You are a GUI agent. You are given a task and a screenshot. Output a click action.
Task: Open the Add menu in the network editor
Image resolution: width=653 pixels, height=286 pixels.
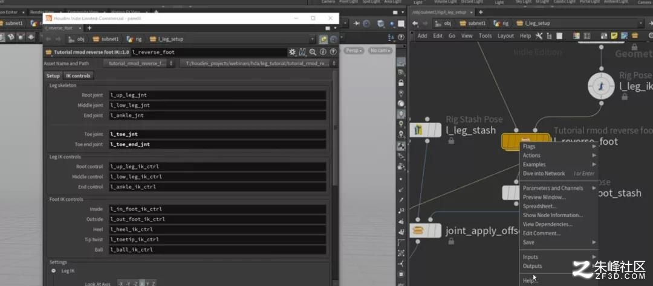click(x=422, y=36)
